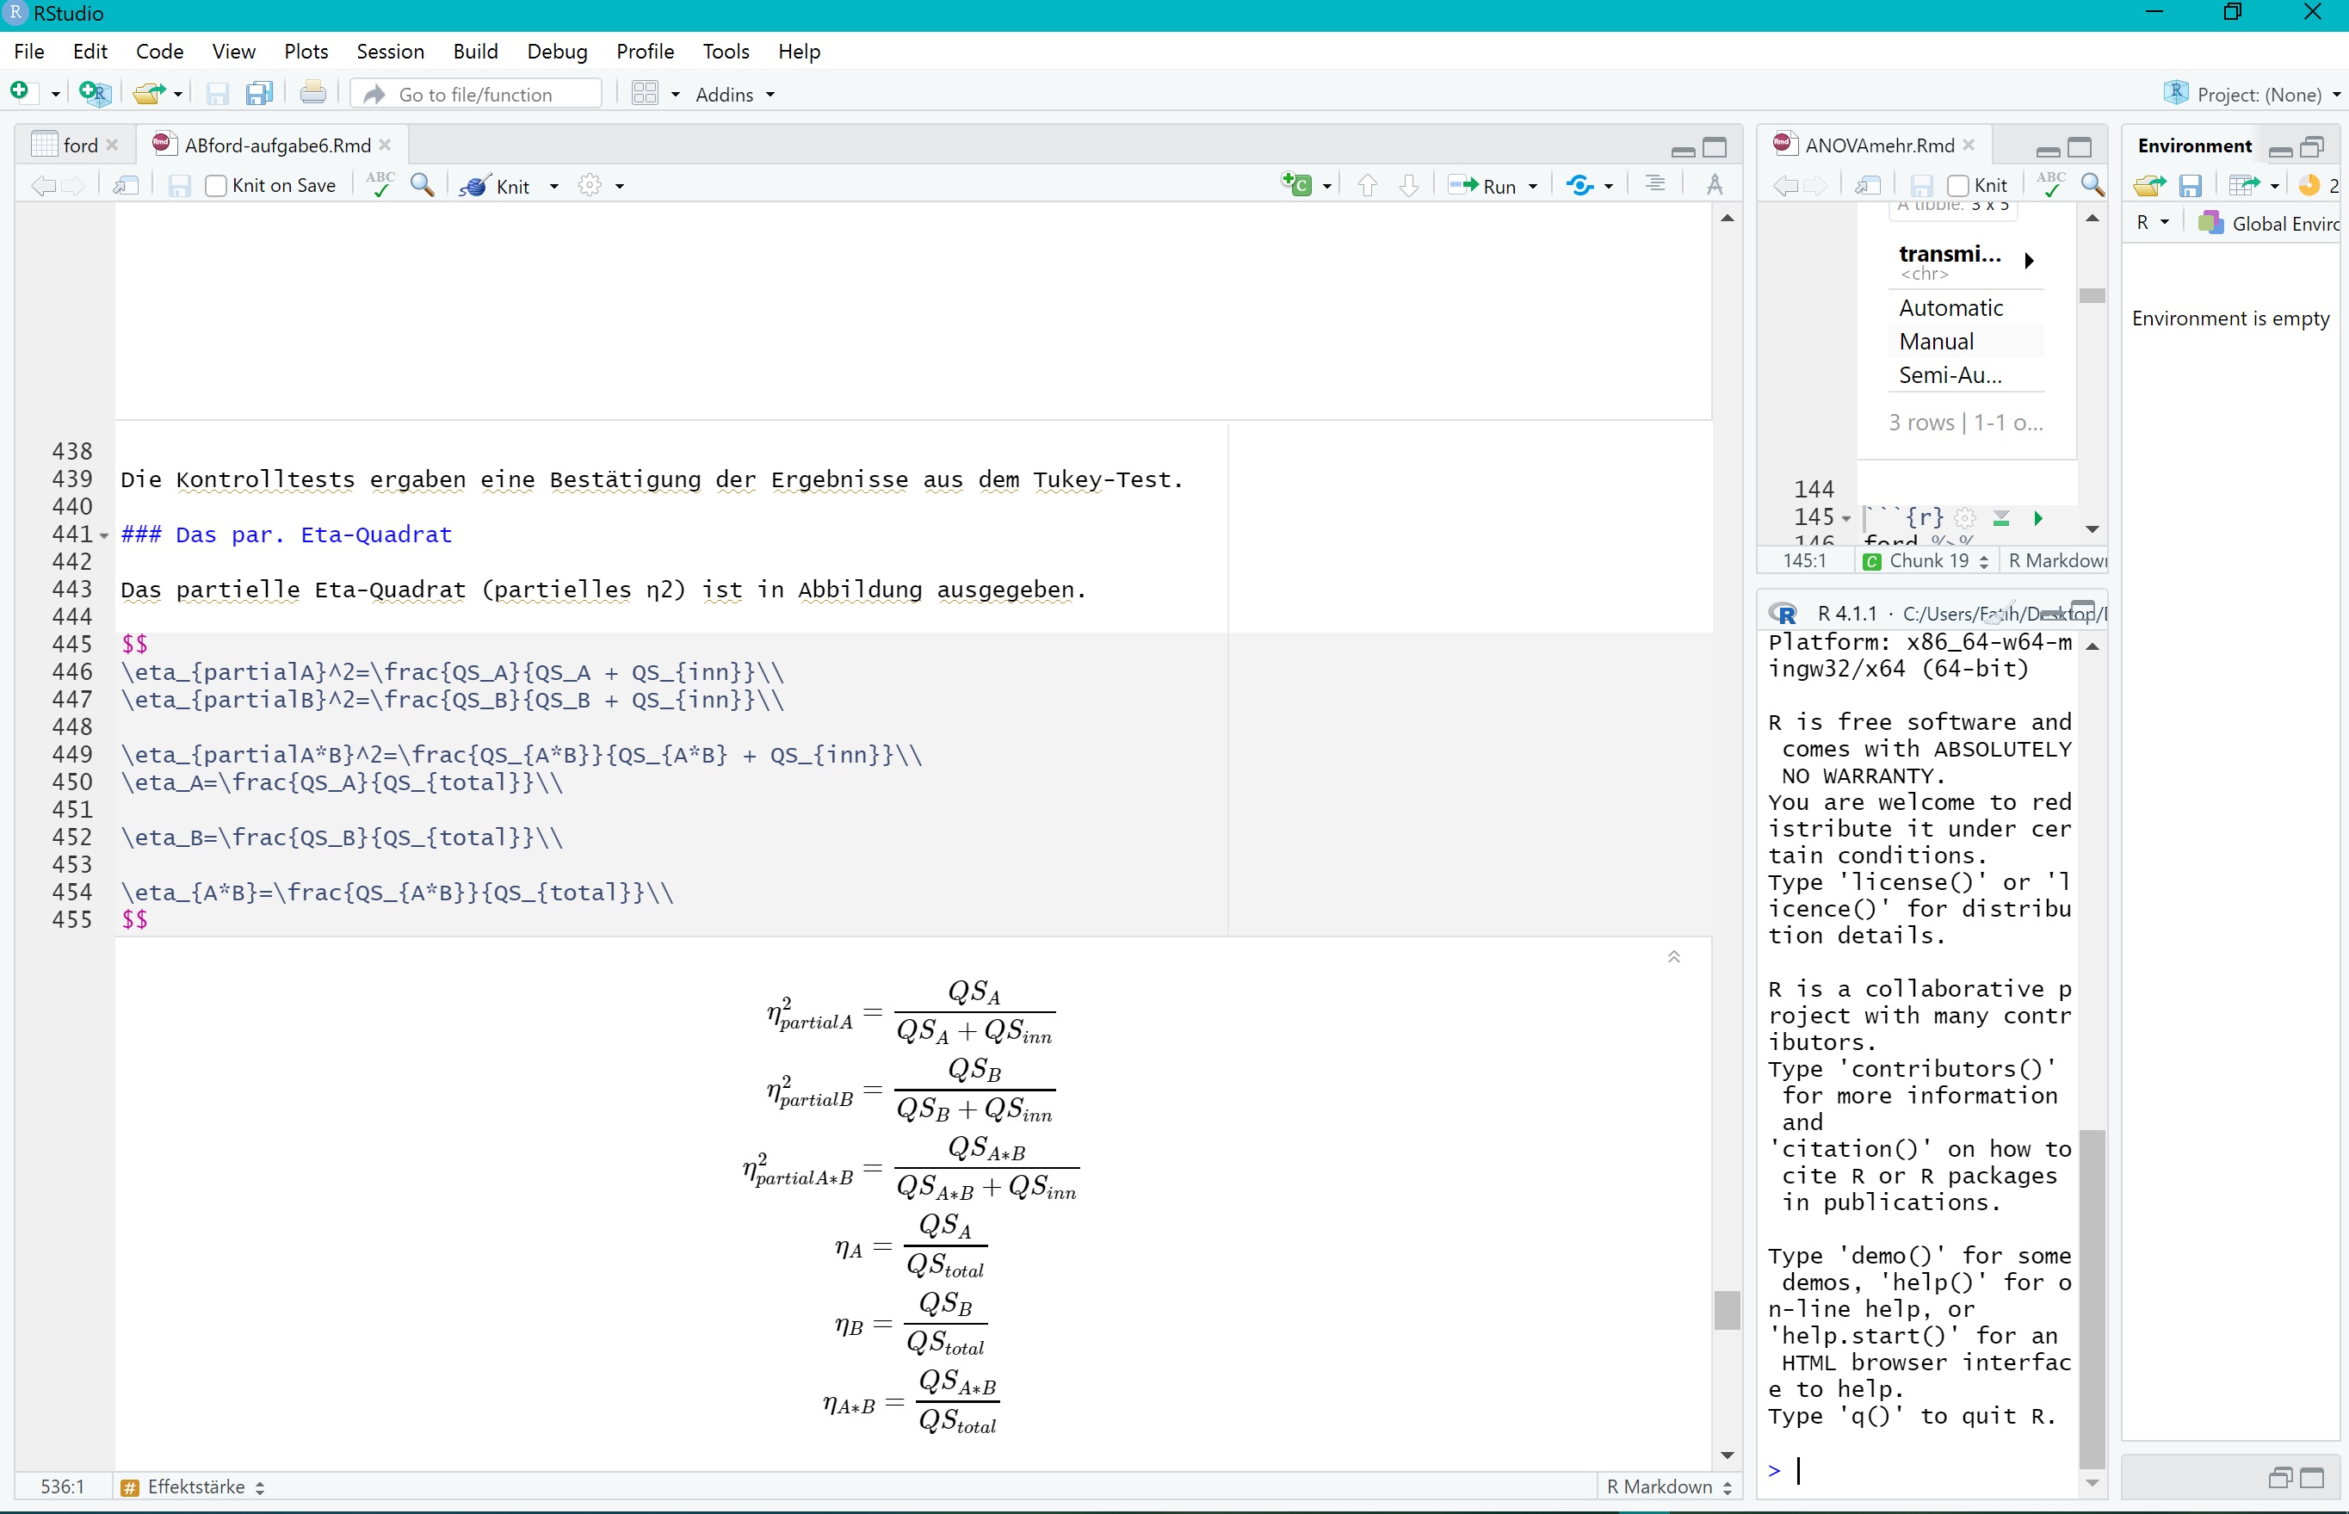Click the console prompt input line
This screenshot has width=2349, height=1514.
[1921, 1471]
